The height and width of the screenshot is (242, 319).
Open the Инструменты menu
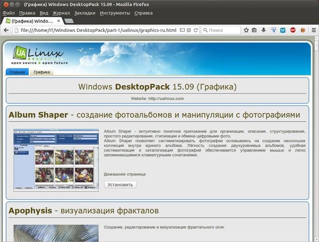coord(115,13)
